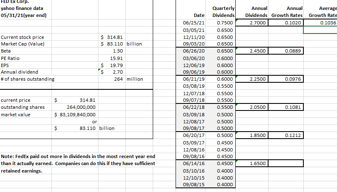Viewport: 337px width, 192px height.
Task: Select annual dividend 2.4500 cell
Action: 252,51
